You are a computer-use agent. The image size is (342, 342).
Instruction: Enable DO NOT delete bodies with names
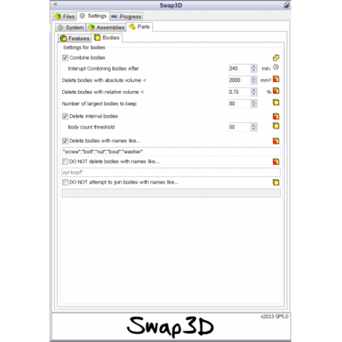pyautogui.click(x=65, y=161)
